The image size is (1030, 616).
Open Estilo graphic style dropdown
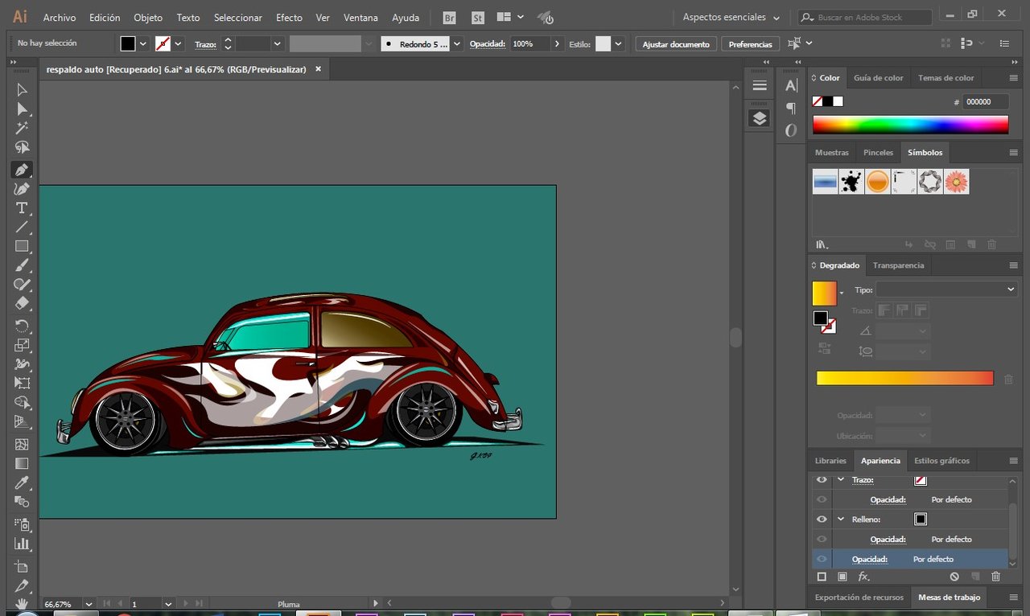(619, 44)
